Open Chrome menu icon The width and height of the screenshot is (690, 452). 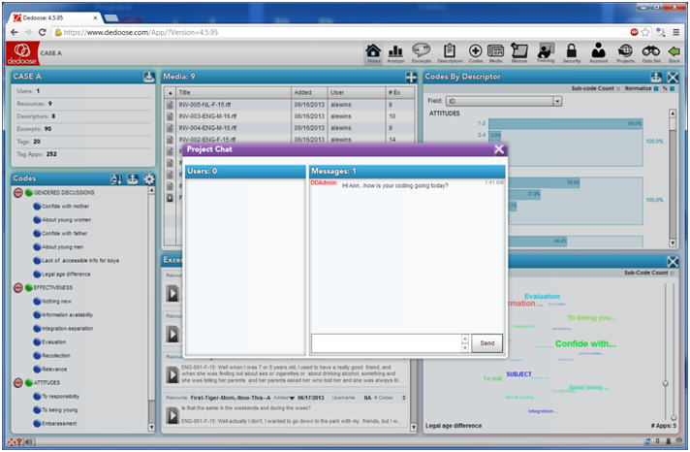click(675, 32)
